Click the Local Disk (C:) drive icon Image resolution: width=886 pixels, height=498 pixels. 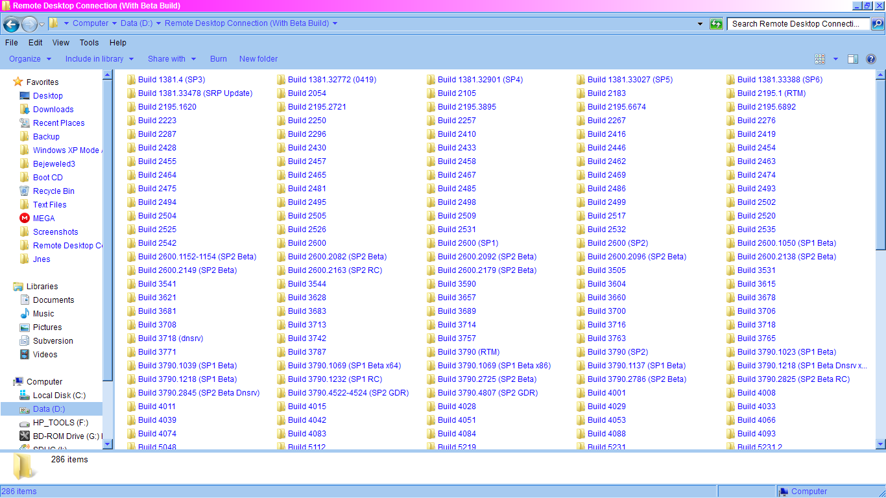click(x=25, y=396)
